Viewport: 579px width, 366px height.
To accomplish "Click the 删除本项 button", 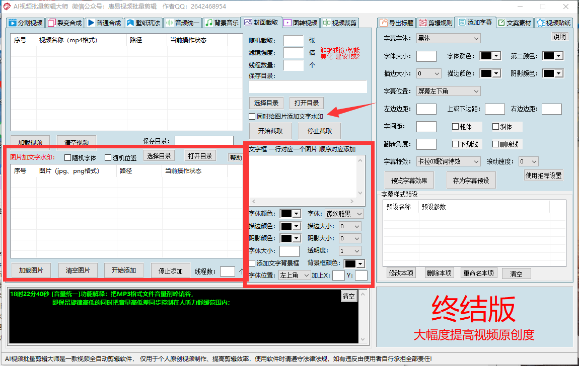I will pyautogui.click(x=439, y=273).
